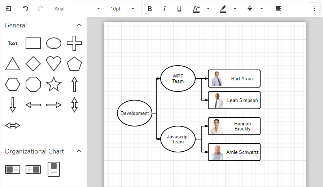Select the down arrow shape
Viewport: 323px width, 187px height.
(x=13, y=105)
